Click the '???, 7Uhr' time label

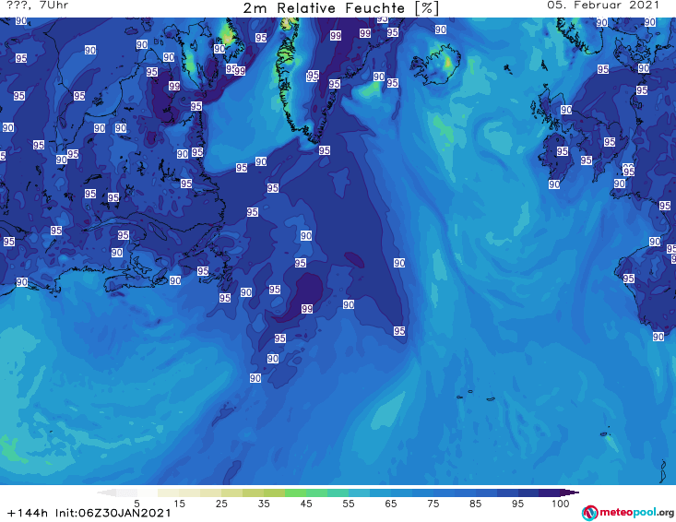[x=38, y=6]
